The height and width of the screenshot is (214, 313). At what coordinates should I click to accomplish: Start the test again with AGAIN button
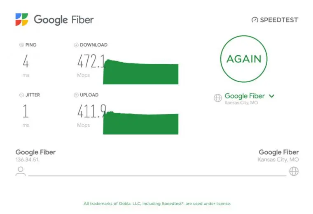coord(244,59)
